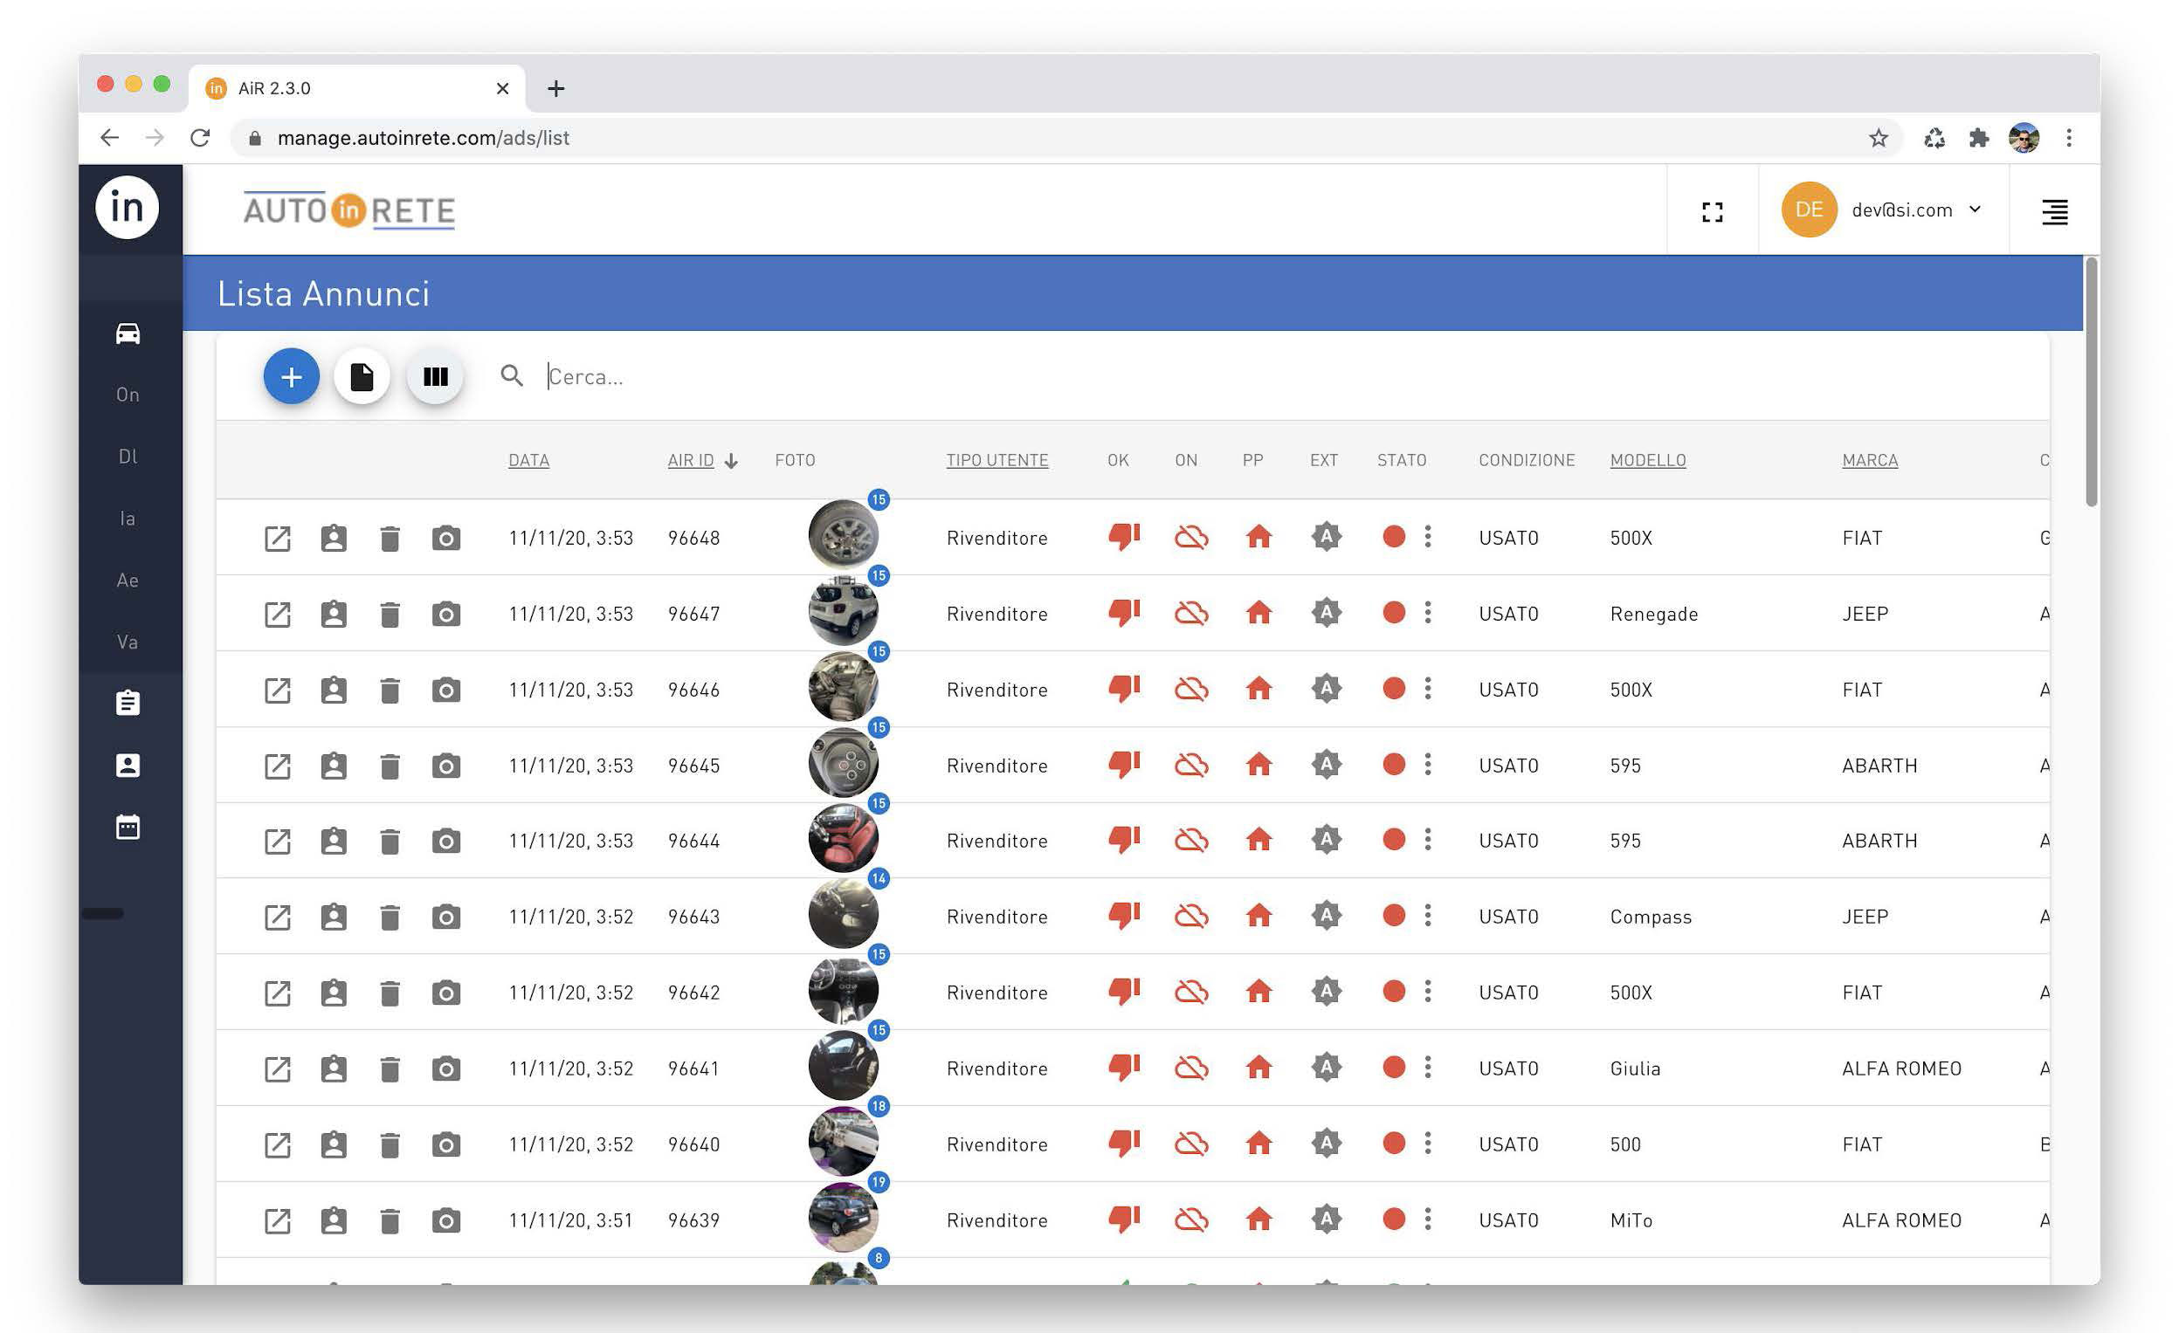Click the open external link icon for 96648
Screen dimensions: 2179x1333
point(275,537)
